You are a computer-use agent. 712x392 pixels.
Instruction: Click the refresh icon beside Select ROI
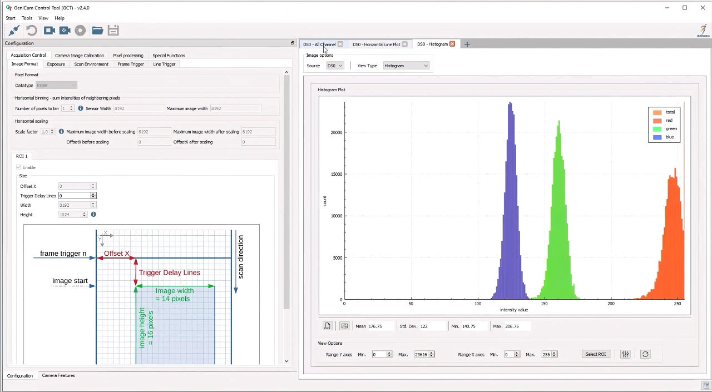coord(645,354)
